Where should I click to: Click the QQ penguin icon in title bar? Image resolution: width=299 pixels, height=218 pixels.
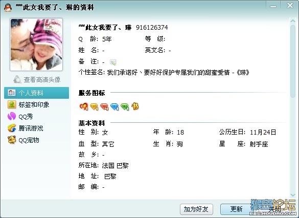tap(8, 8)
